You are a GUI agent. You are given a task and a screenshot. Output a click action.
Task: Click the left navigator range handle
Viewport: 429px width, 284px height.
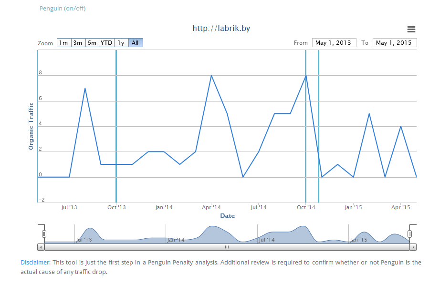click(44, 234)
